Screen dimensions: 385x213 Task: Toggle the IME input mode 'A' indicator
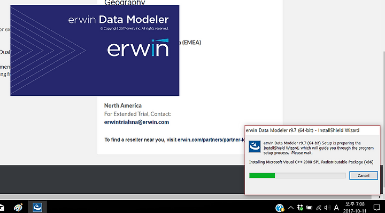(336, 208)
